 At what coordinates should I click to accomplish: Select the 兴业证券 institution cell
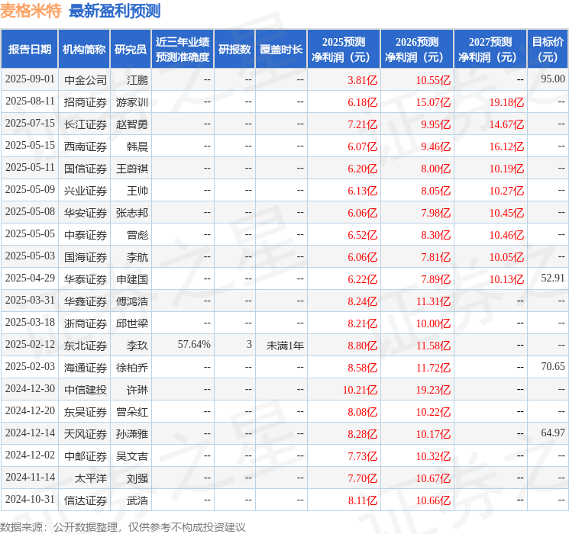tap(86, 191)
